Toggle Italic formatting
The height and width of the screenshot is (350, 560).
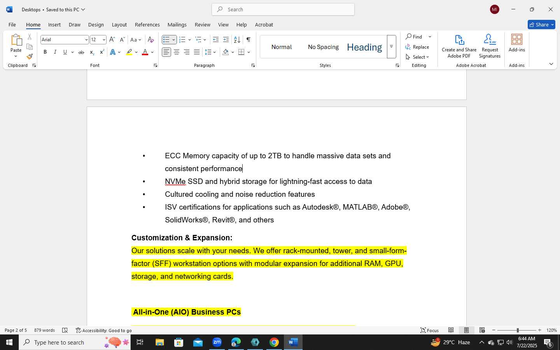[55, 52]
